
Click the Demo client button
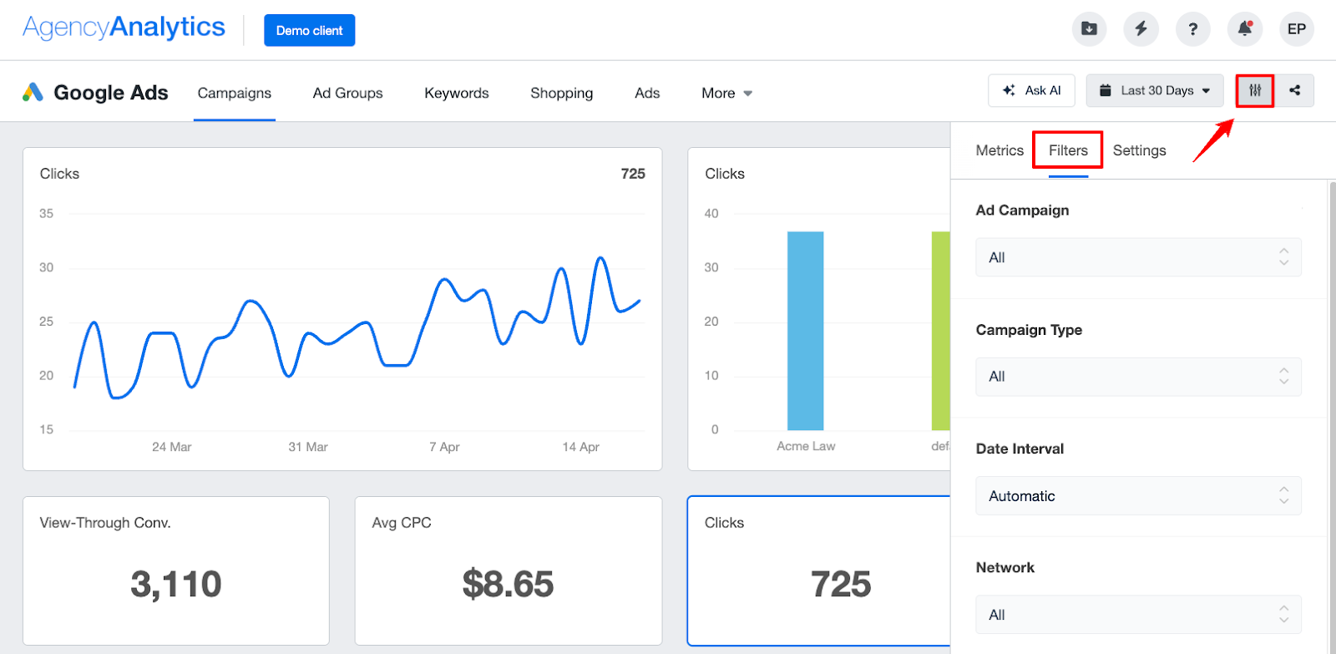pos(310,30)
